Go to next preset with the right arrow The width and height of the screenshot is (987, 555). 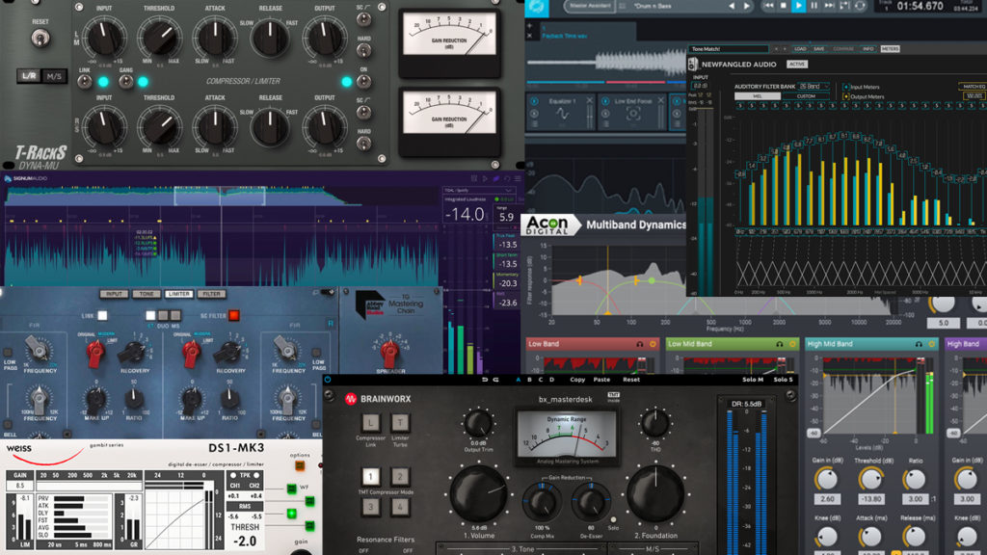pyautogui.click(x=747, y=7)
